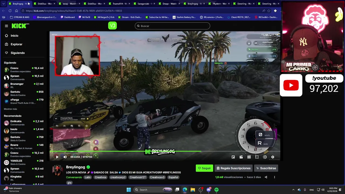Open File Explorer from the taskbar
This screenshot has height=194, width=345.
193,190
